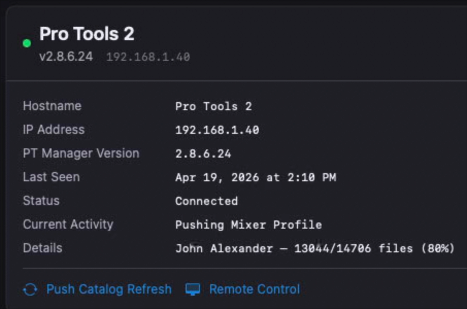
Task: Click the Push Catalog Refresh sync icon
Action: [30, 289]
